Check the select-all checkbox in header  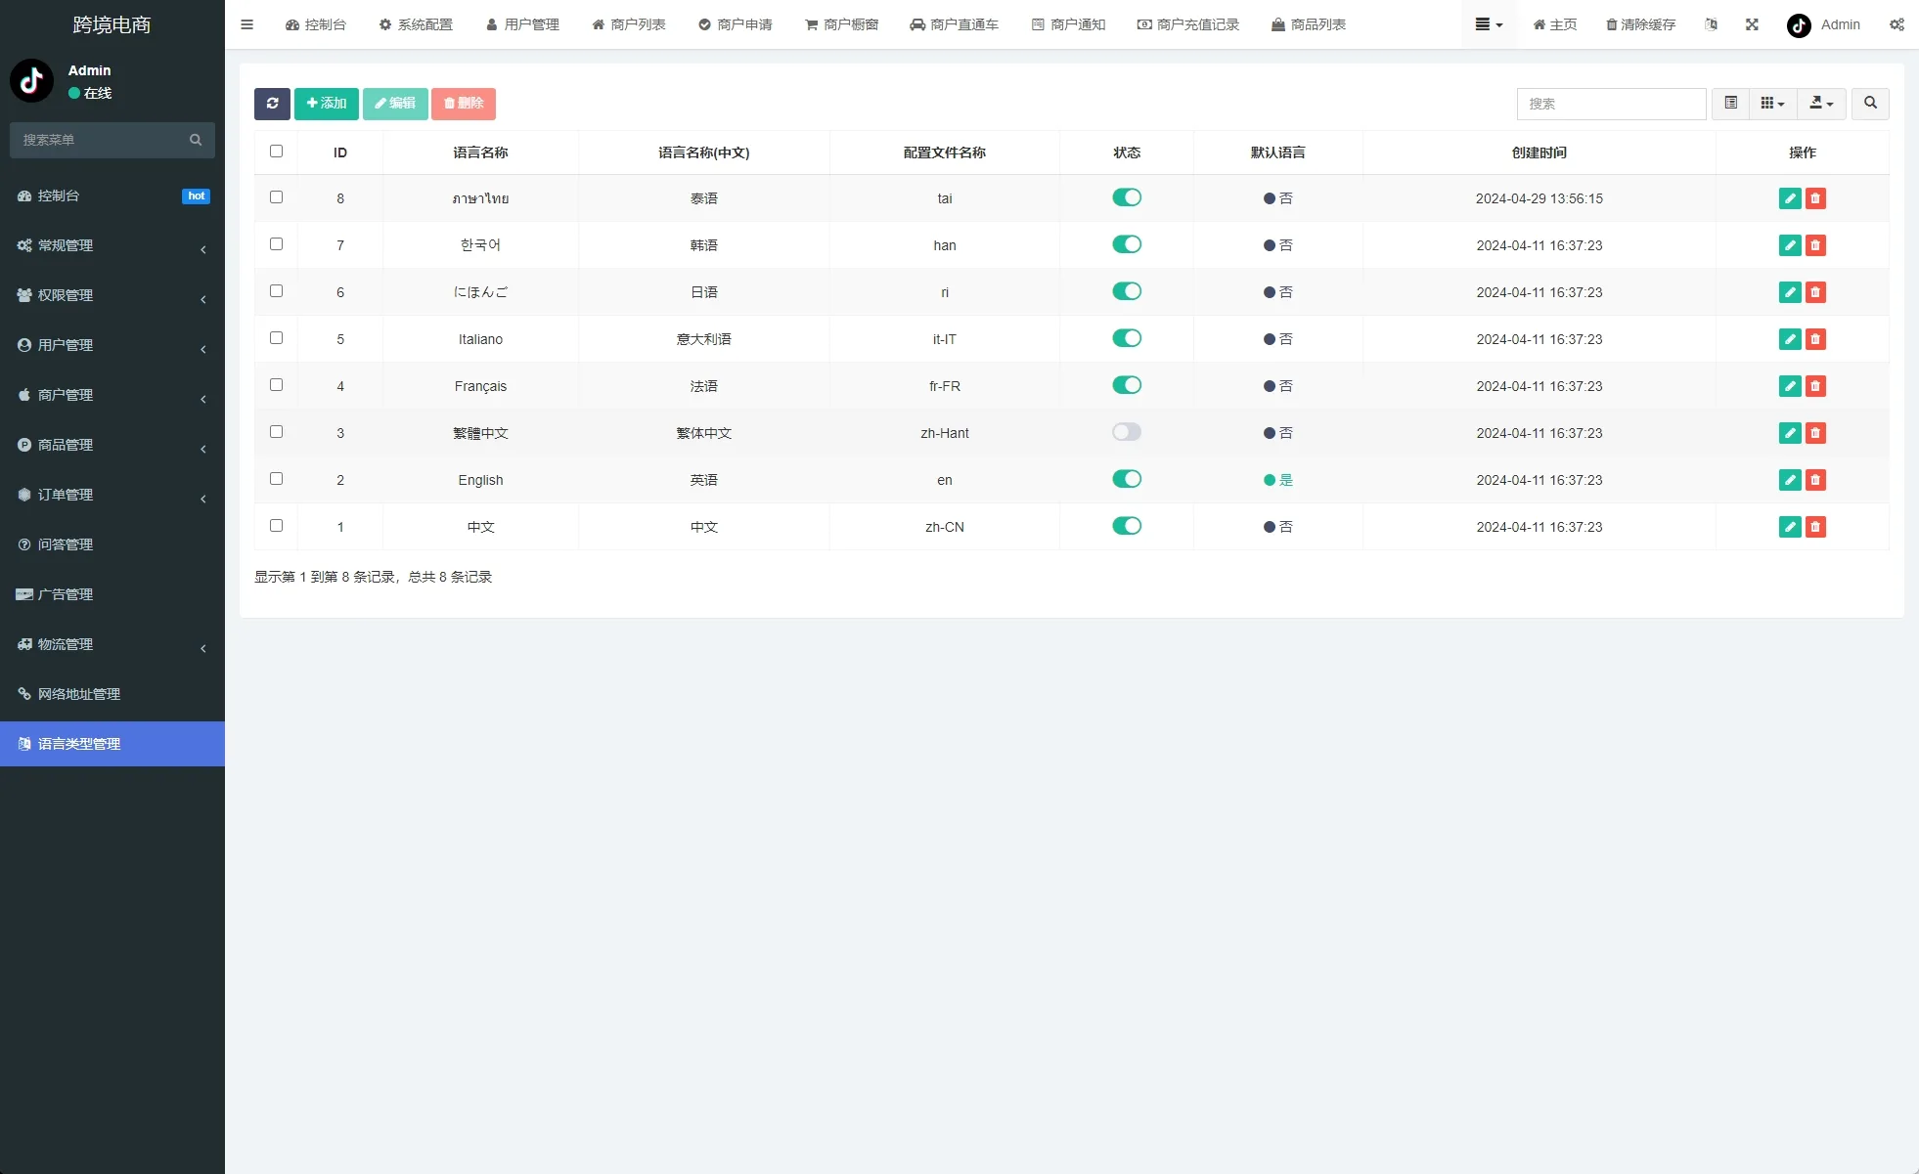[x=276, y=151]
